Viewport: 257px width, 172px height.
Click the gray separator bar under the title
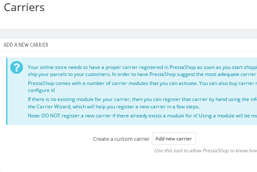[128, 34]
